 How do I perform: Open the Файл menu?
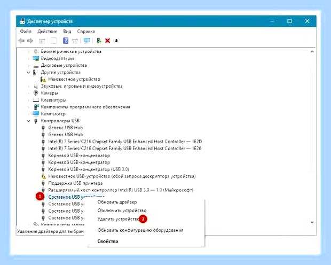tap(26, 32)
